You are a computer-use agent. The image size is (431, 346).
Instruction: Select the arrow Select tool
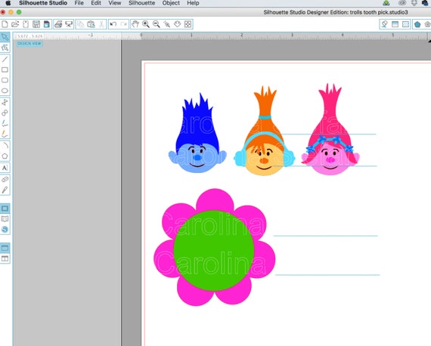(x=5, y=37)
